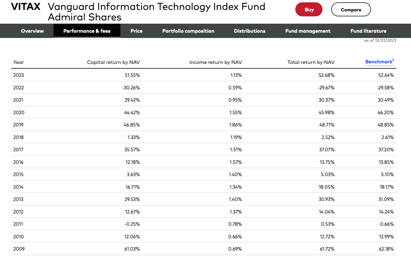This screenshot has height=262, width=411.
Task: Click the 2018 capital return value 1.33%
Action: click(133, 137)
